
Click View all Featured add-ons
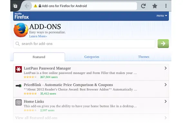click(x=36, y=118)
